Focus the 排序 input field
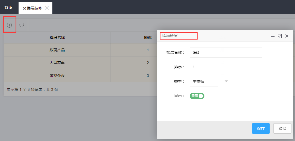 pyautogui.click(x=226, y=67)
